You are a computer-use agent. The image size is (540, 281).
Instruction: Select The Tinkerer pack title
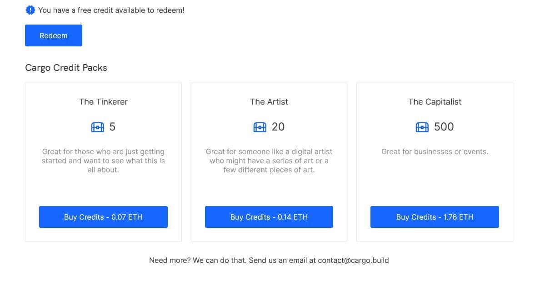tap(103, 102)
